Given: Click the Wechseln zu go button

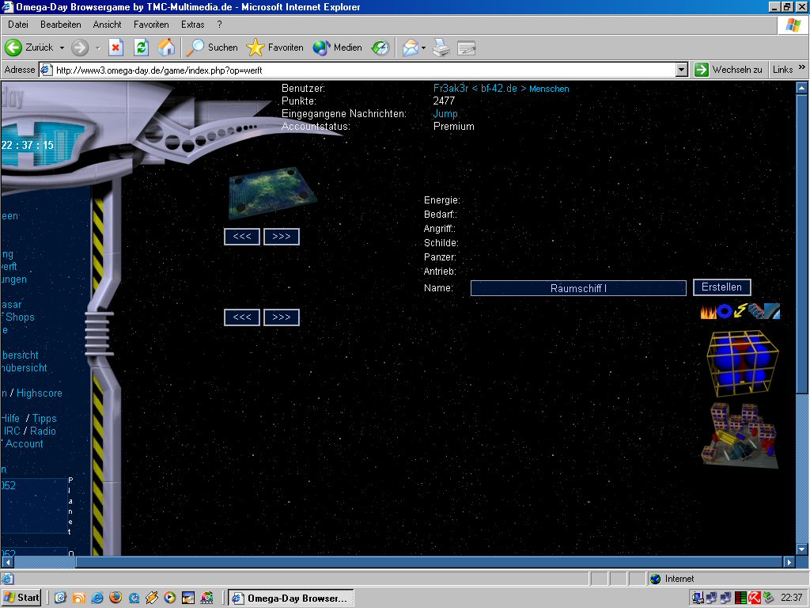Looking at the screenshot, I should (729, 70).
